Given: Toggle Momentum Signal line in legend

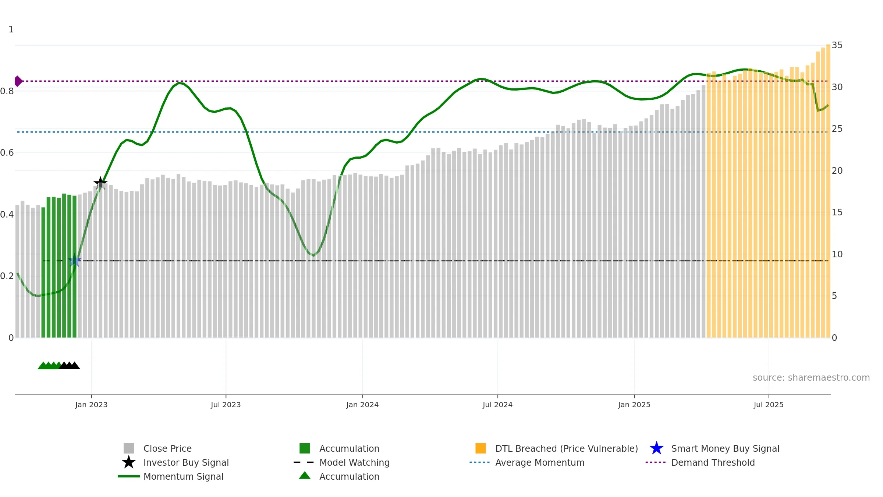Looking at the screenshot, I should pyautogui.click(x=171, y=476).
